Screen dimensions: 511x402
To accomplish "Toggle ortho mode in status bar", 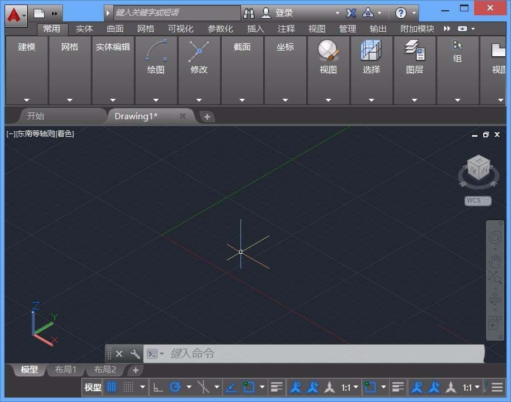I will [158, 387].
